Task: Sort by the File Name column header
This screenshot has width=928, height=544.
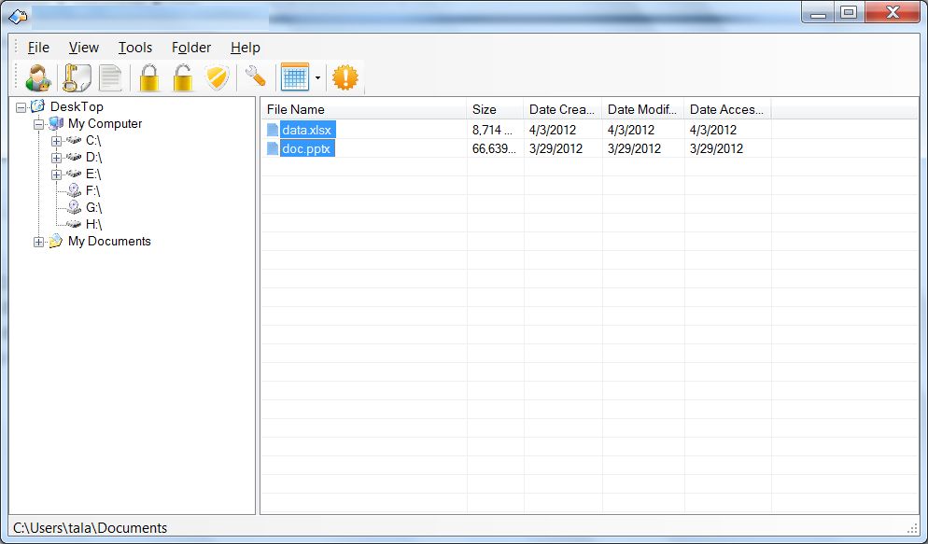Action: click(x=362, y=109)
